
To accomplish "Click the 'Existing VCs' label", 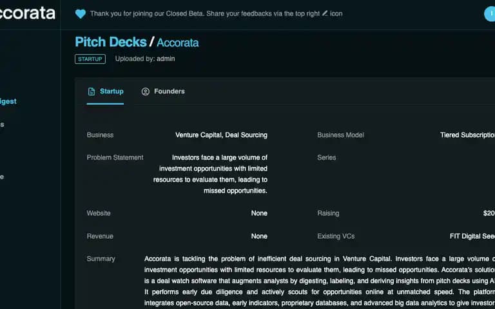I will (x=336, y=236).
